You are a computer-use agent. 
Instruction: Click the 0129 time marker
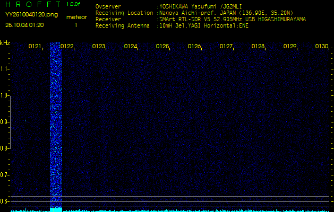tap(290, 46)
